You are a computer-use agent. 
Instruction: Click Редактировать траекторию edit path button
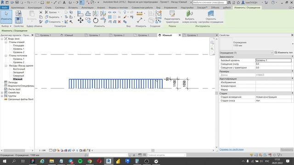tap(172, 17)
